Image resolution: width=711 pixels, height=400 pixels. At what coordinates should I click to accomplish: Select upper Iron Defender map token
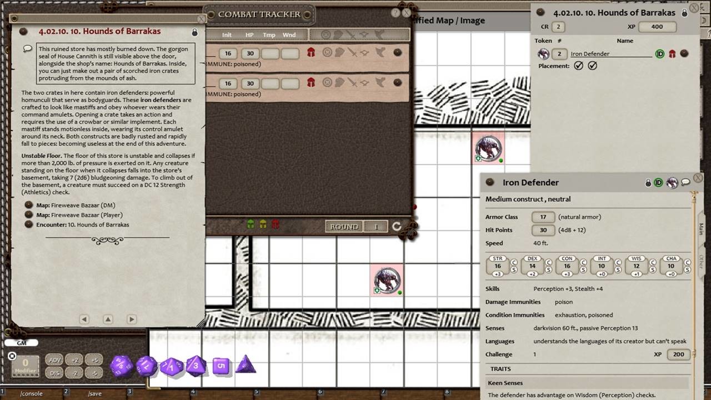tap(489, 148)
